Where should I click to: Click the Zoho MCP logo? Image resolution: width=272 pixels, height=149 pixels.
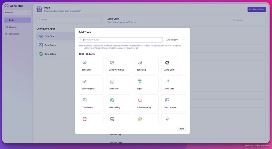click(6, 6)
